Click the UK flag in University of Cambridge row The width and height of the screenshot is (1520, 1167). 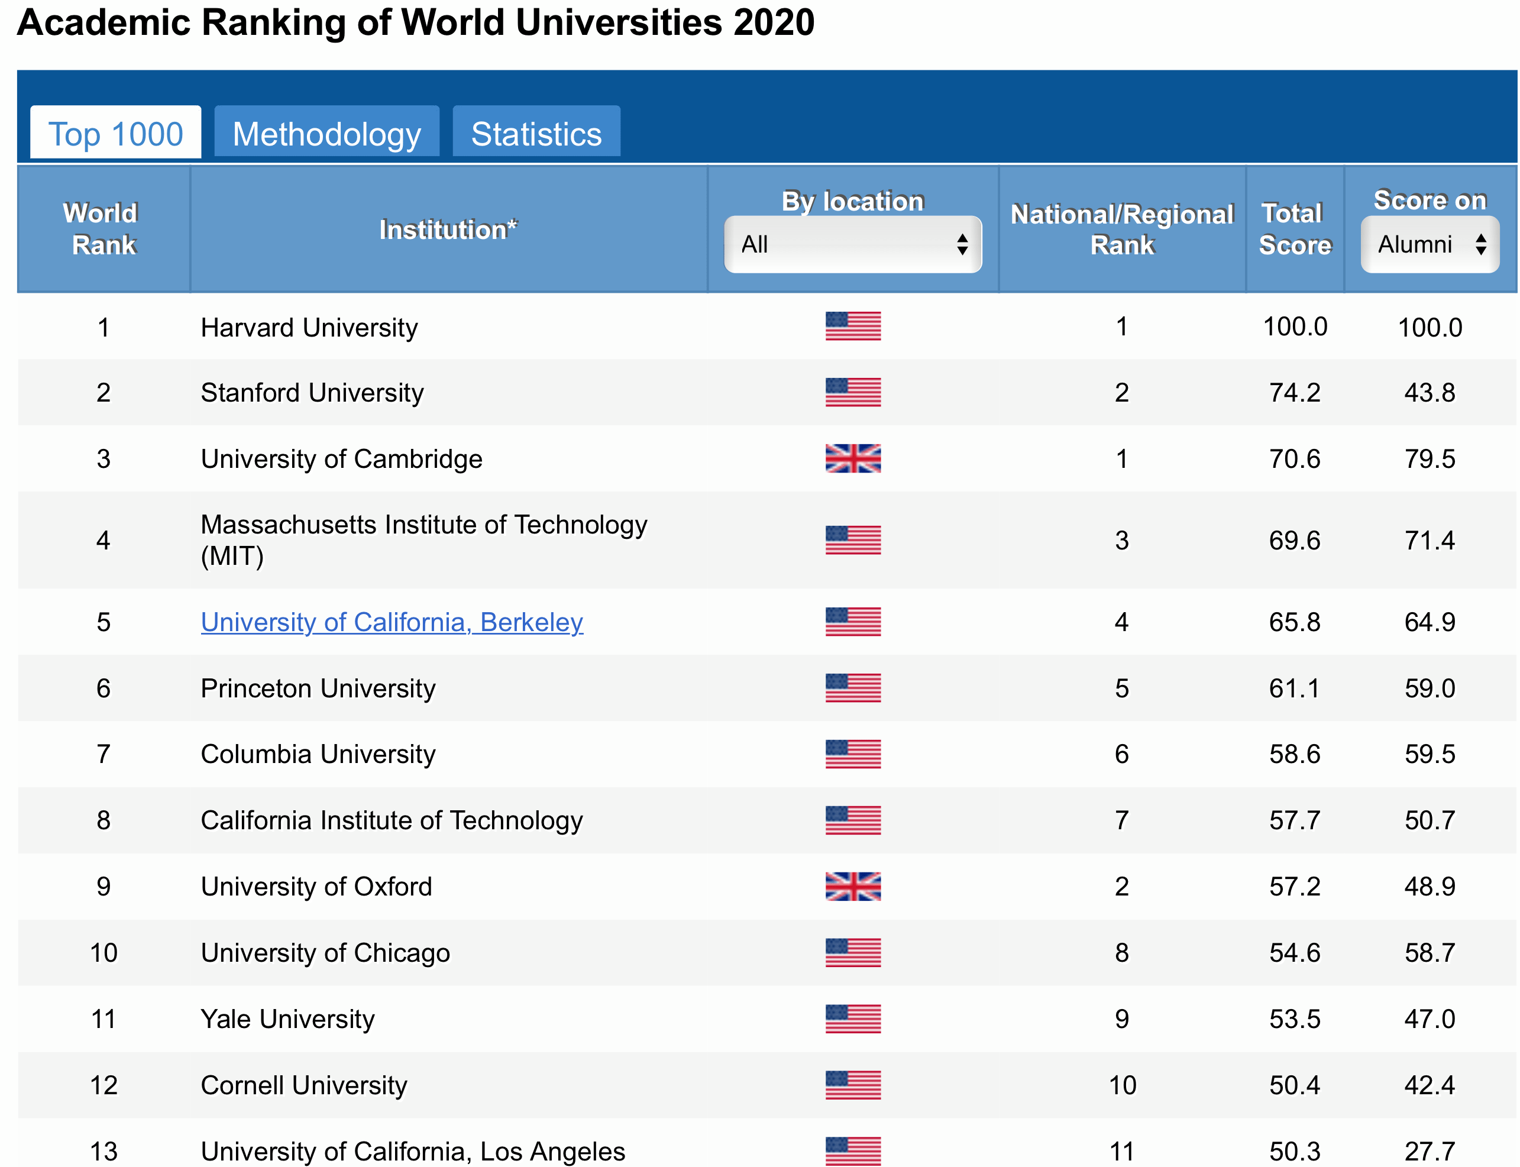tap(853, 458)
